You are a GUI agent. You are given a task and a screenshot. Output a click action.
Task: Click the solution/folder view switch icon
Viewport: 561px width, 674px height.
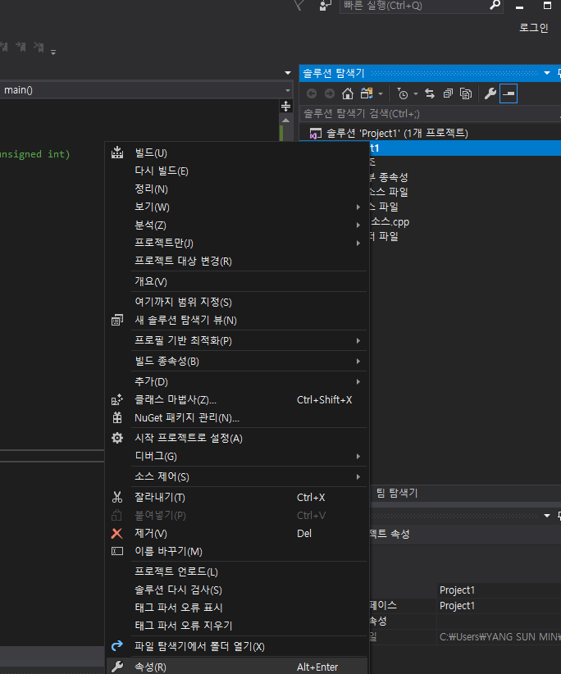367,93
